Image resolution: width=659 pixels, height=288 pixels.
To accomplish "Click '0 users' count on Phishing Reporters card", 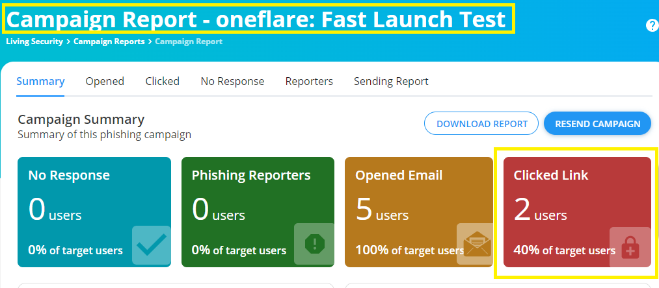I will point(219,210).
